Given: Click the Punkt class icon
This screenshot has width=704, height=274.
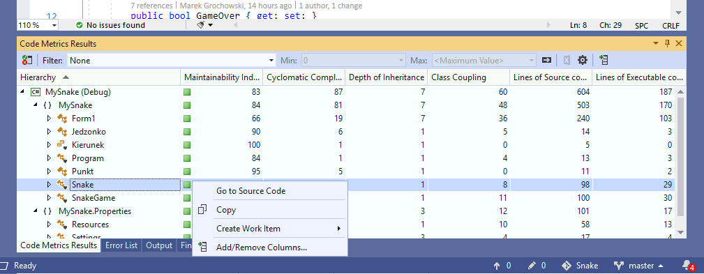Looking at the screenshot, I should coord(62,172).
